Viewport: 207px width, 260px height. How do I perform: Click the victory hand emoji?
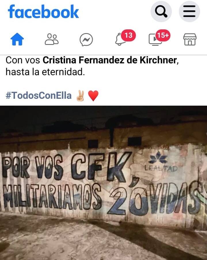(x=80, y=96)
